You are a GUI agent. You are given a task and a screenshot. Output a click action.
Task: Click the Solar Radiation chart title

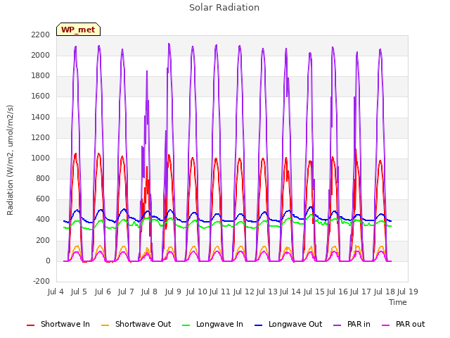coord(224,8)
